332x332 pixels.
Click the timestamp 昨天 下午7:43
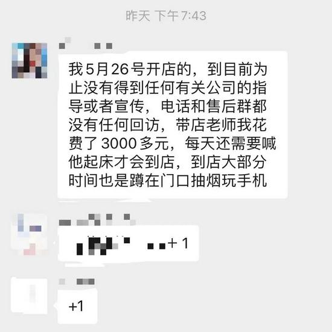(x=166, y=16)
